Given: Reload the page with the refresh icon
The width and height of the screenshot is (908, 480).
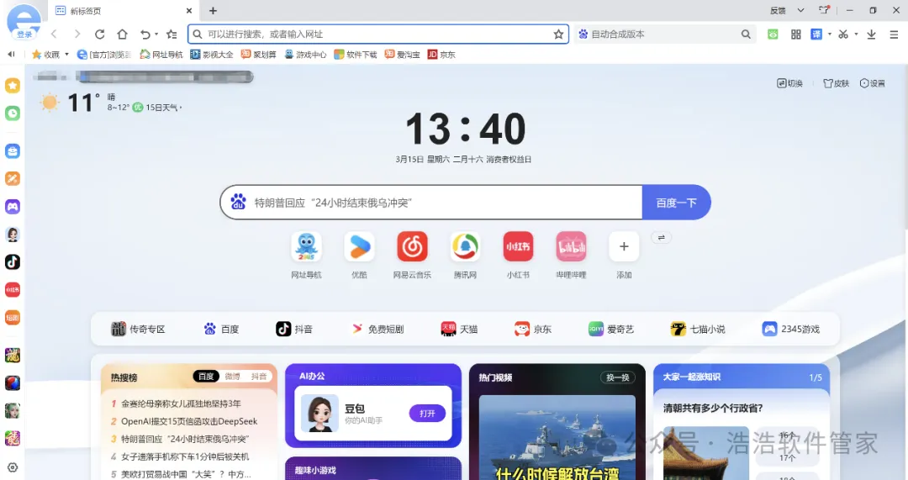Looking at the screenshot, I should point(99,34).
